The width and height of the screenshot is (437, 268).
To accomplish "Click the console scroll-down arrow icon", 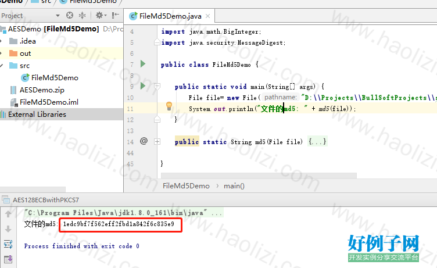I will click(8, 229).
